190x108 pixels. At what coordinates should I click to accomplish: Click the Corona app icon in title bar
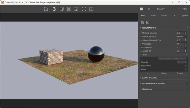2,2
